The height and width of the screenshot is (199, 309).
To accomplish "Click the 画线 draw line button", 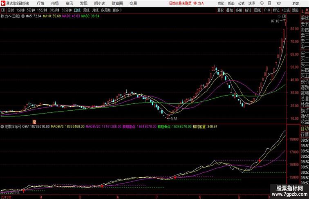I will click(257, 10).
